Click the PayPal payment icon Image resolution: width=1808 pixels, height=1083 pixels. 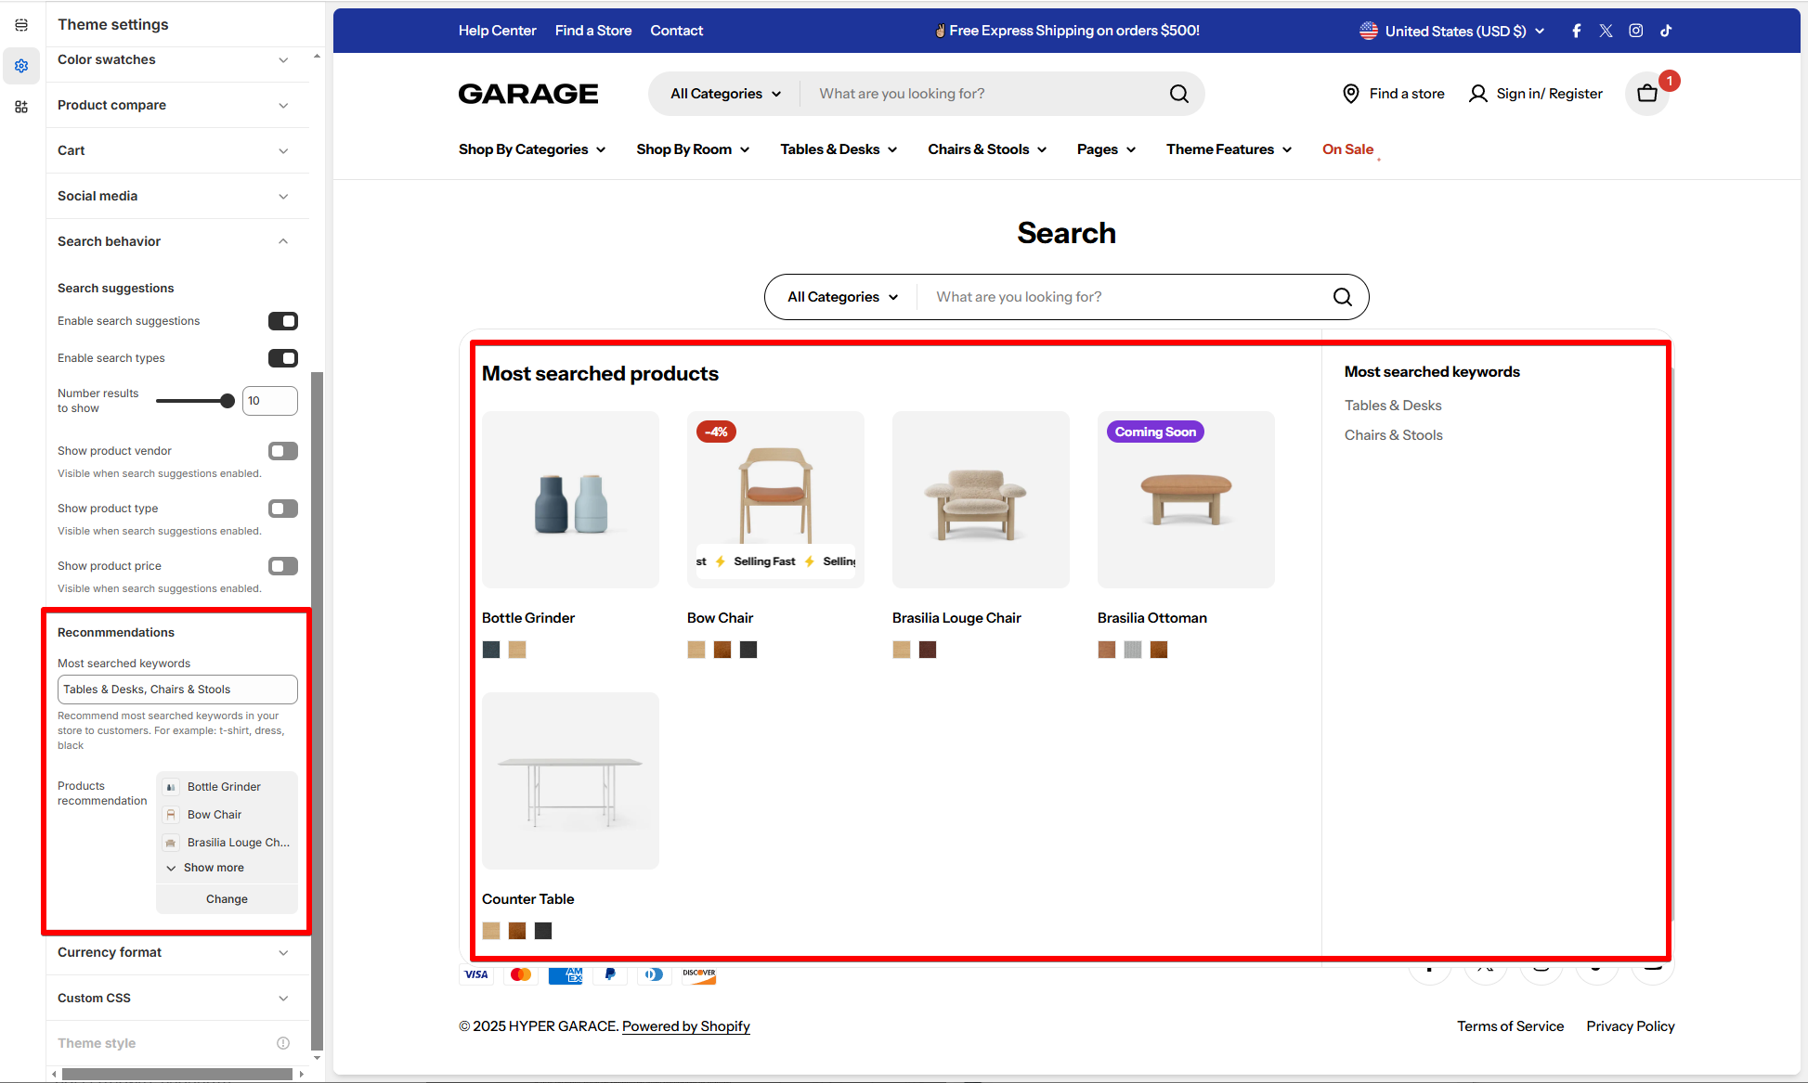click(609, 974)
